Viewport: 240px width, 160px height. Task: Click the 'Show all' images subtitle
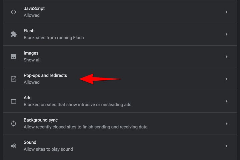(x=32, y=60)
